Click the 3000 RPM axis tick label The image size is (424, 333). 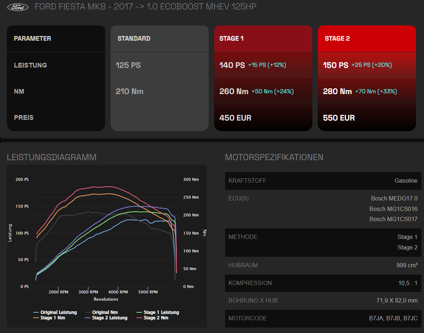point(88,292)
